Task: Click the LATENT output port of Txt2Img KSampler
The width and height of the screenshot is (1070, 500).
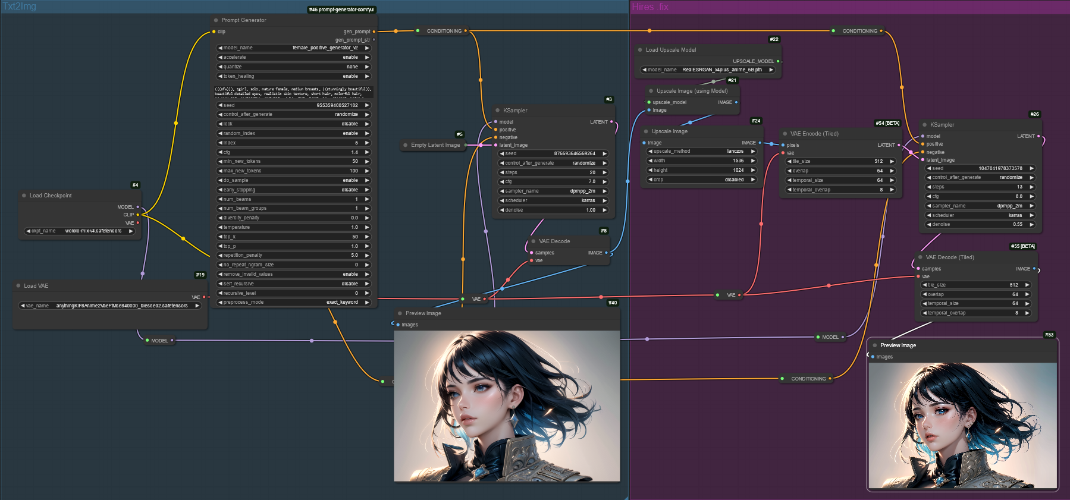Action: (x=611, y=122)
